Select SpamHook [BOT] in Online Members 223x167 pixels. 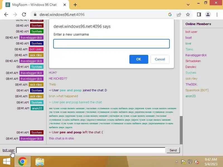point(197,90)
